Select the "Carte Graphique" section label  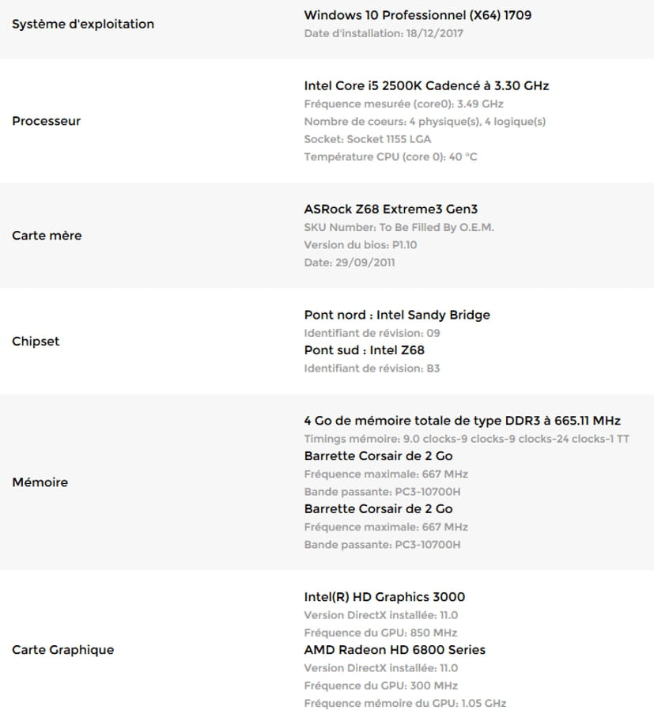[62, 650]
